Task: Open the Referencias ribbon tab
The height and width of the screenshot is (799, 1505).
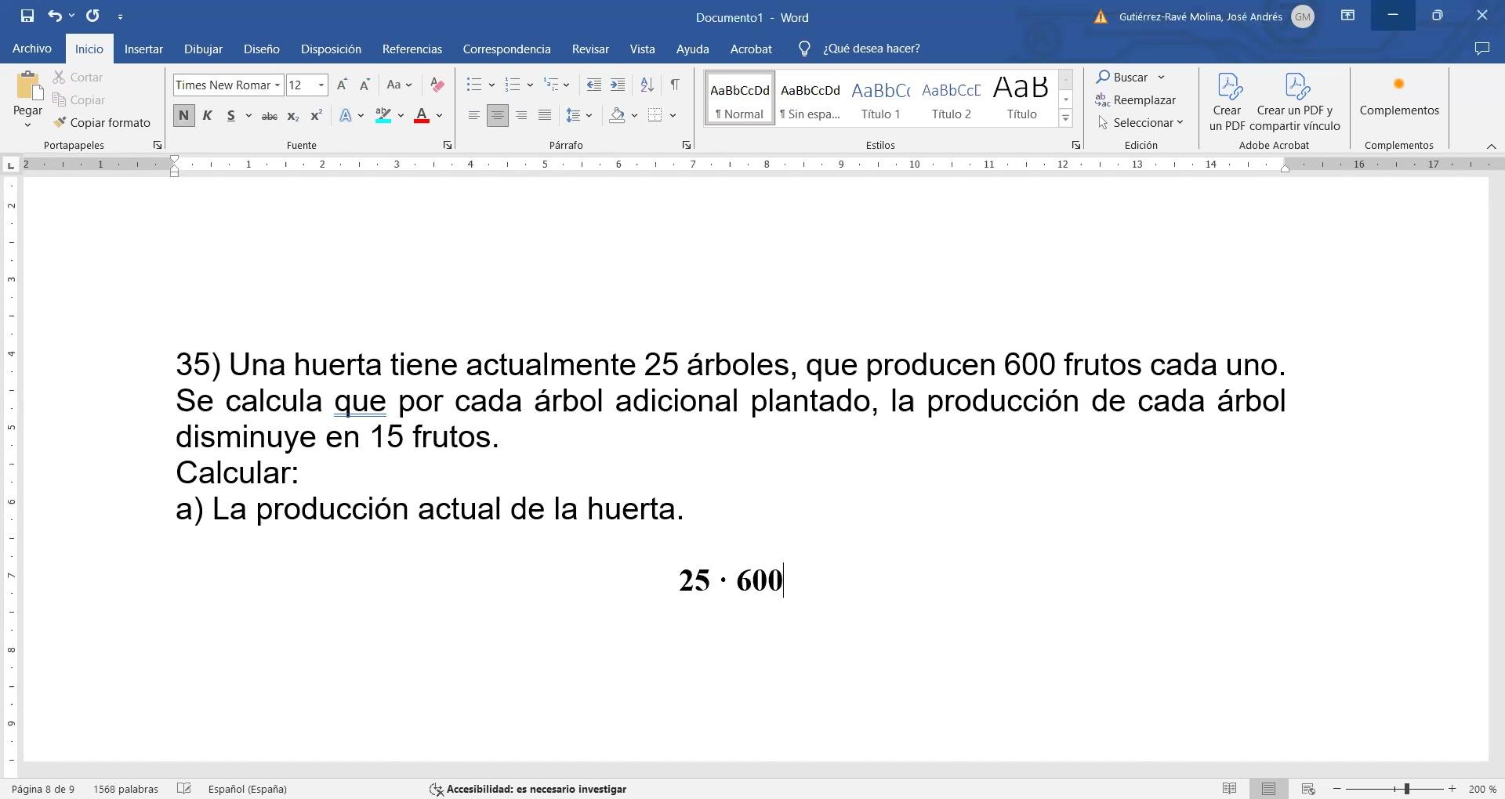Action: [412, 49]
